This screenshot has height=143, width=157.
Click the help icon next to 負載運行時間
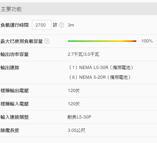tap(61, 25)
